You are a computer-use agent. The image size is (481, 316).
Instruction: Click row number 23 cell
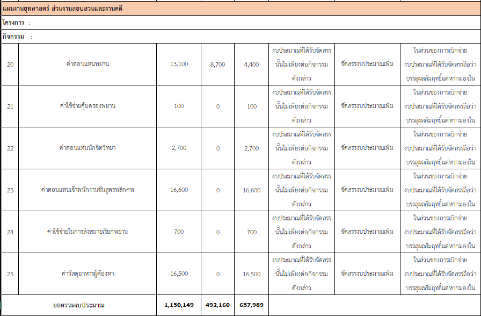(x=10, y=190)
